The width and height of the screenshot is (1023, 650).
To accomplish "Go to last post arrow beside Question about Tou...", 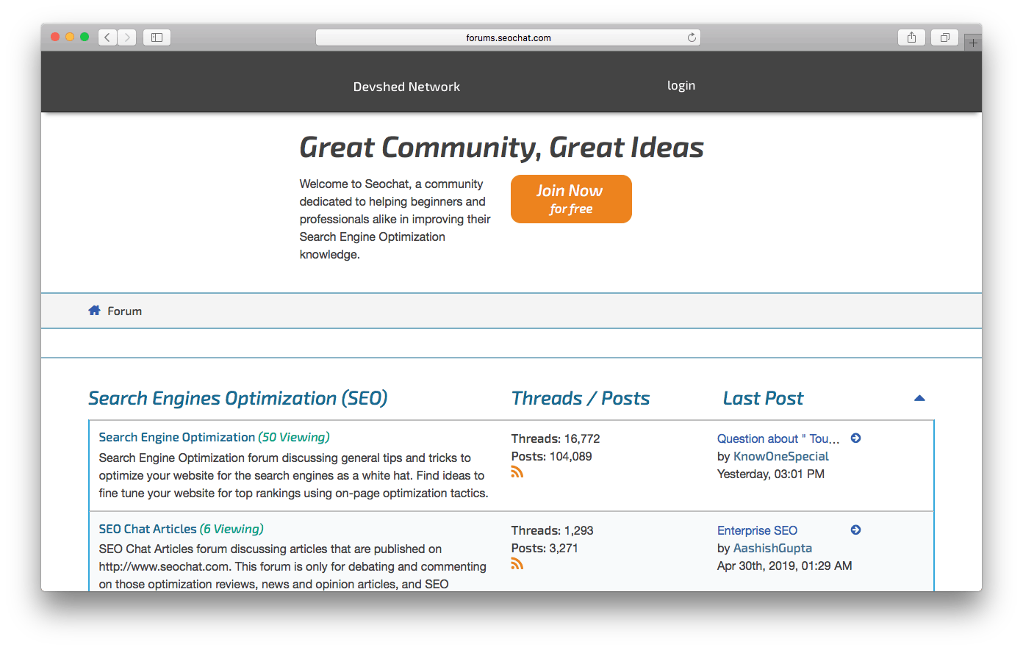I will [855, 438].
